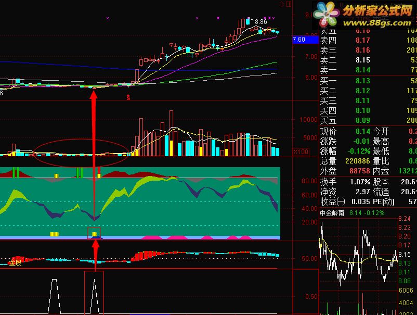Click the 涨幅 value -0.12% in quote panel

click(359, 151)
